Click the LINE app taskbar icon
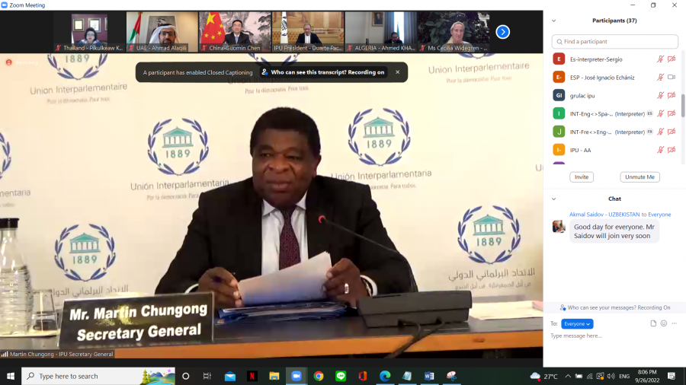 pyautogui.click(x=341, y=376)
